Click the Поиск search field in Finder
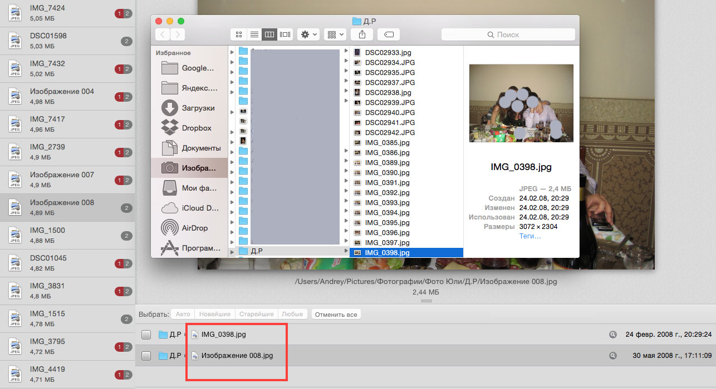Image resolution: width=716 pixels, height=389 pixels. [x=507, y=34]
